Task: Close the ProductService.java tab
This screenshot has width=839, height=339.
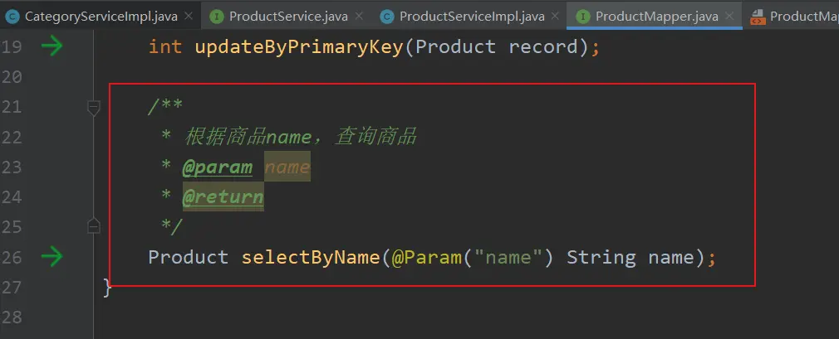Action: 359,16
